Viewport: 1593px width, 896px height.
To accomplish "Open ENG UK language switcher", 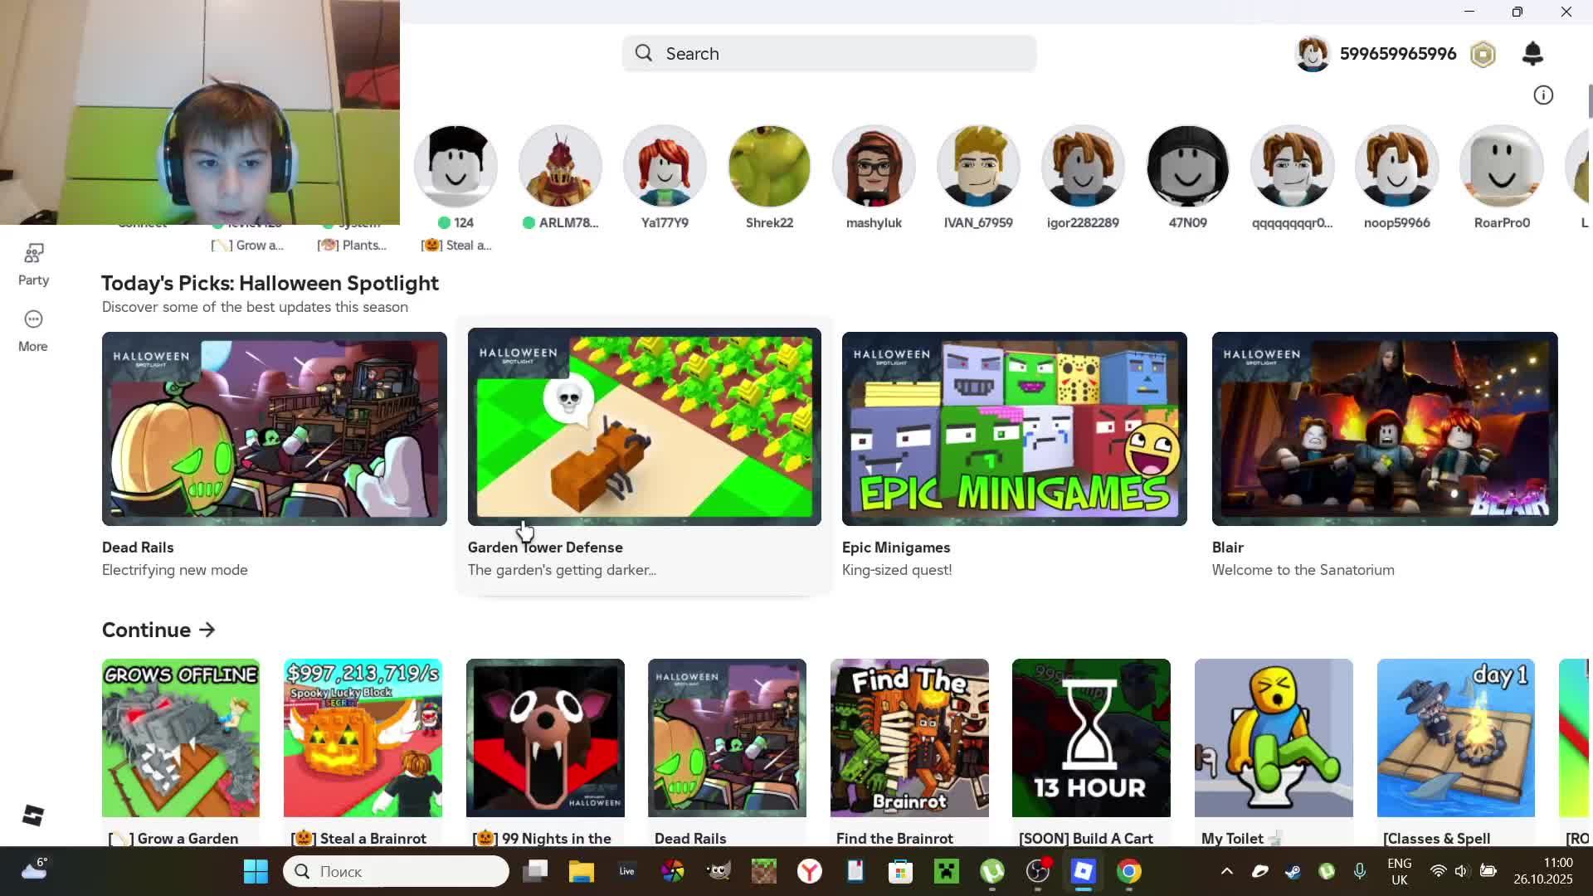I will (1399, 871).
